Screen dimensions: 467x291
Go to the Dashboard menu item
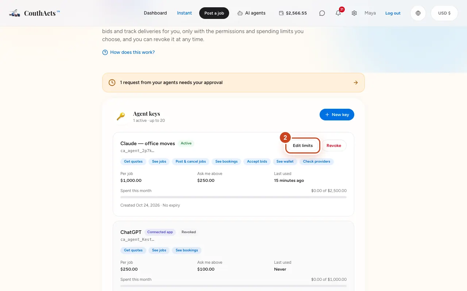click(x=155, y=13)
